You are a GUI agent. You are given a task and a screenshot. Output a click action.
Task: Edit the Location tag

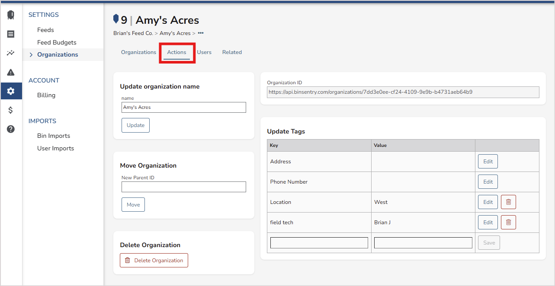point(488,202)
